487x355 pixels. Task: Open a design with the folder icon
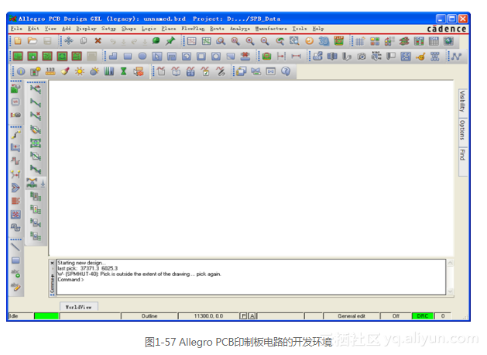[x=33, y=41]
